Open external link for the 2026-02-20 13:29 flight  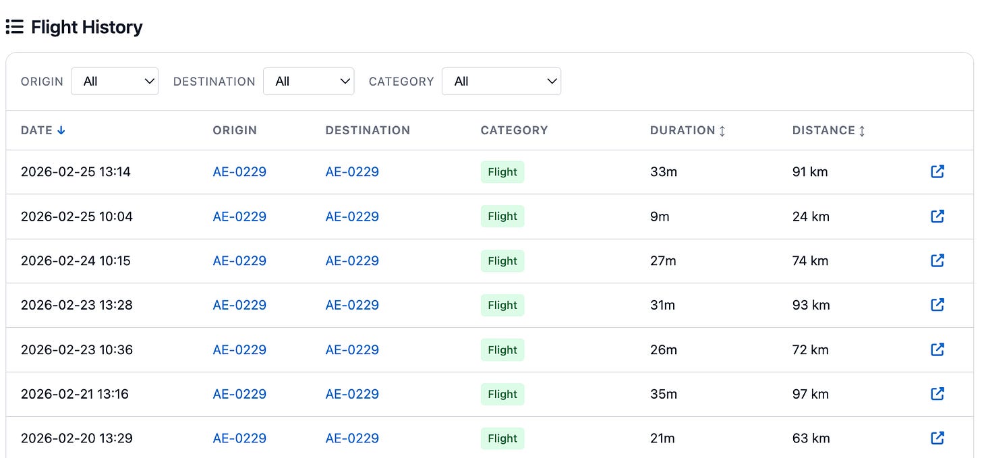click(x=937, y=438)
